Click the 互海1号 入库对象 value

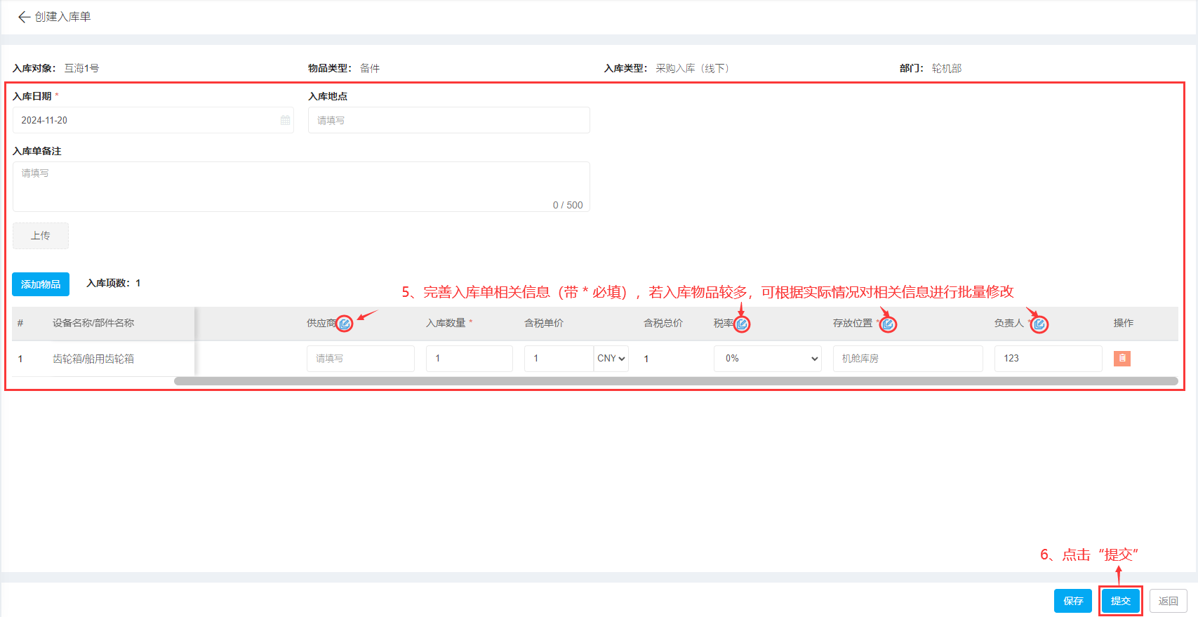click(82, 68)
